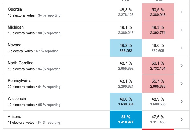Expand the Michigan row chevron
The image size is (191, 130).
(182, 30)
